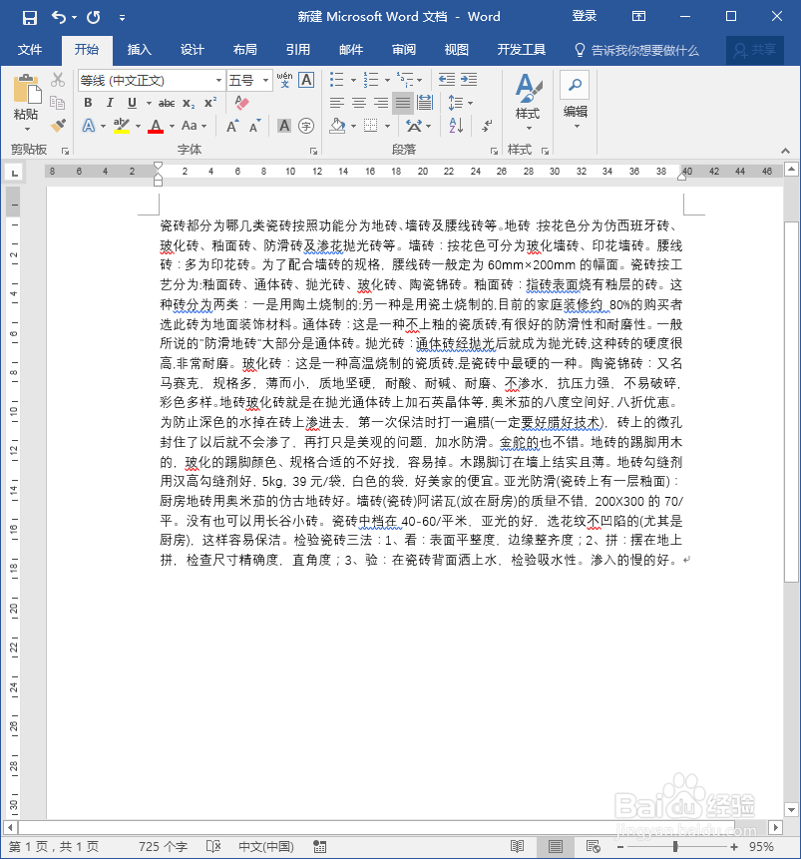Click the spelling check status icon

pyautogui.click(x=213, y=846)
